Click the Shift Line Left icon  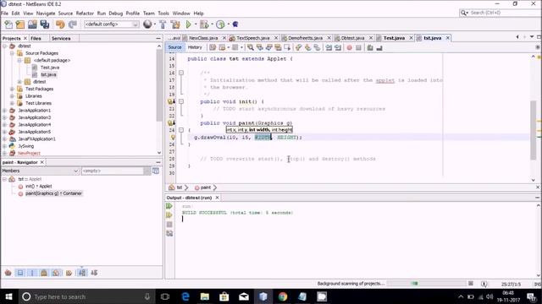(x=329, y=47)
